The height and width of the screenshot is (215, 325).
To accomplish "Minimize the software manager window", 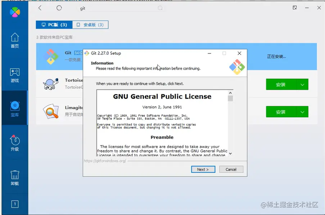I will point(307,8).
